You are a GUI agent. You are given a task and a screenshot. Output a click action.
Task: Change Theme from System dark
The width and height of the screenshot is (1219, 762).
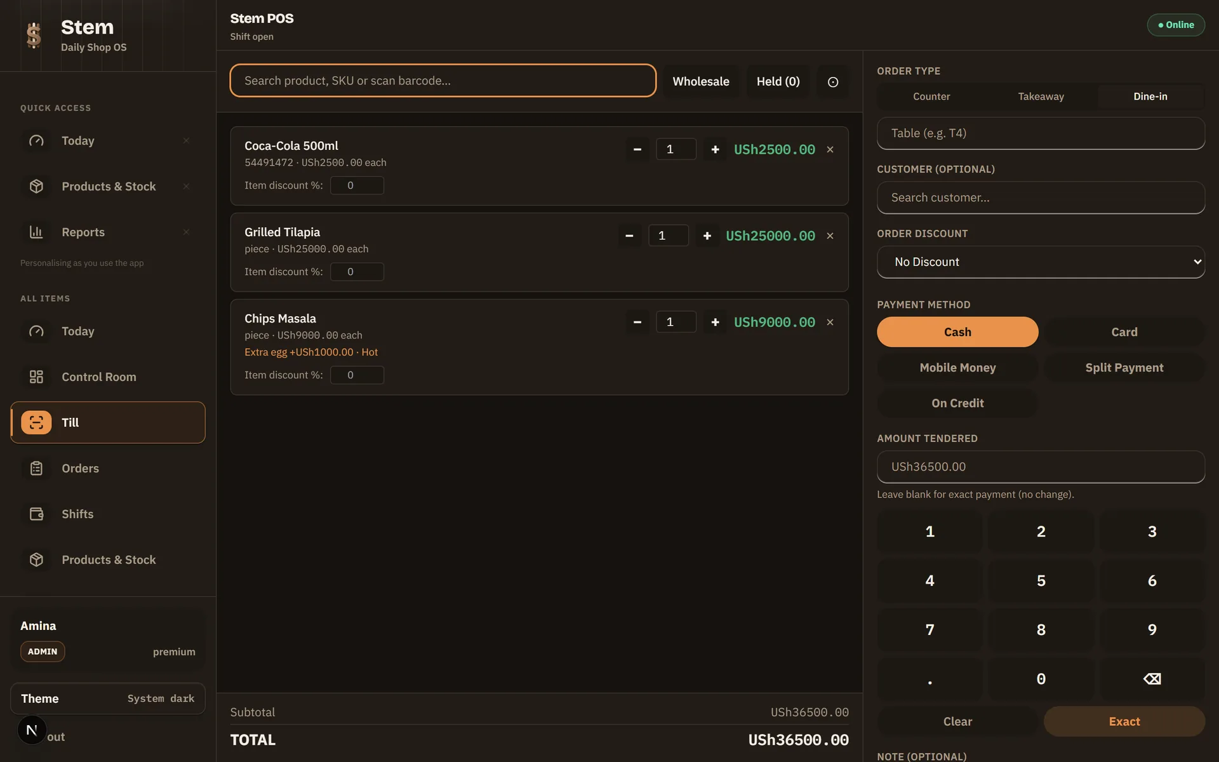108,698
